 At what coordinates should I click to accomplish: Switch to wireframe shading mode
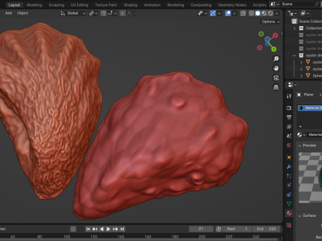point(252,13)
